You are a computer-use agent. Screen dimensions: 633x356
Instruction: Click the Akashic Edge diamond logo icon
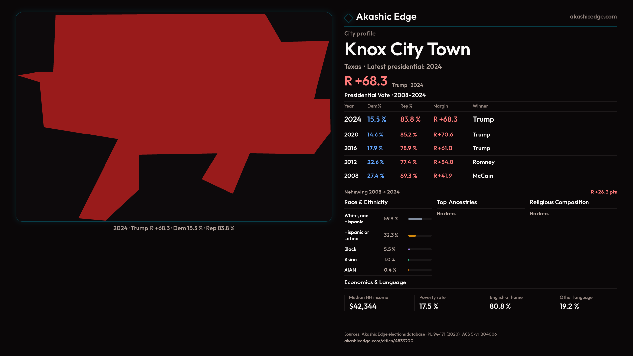[x=348, y=18]
